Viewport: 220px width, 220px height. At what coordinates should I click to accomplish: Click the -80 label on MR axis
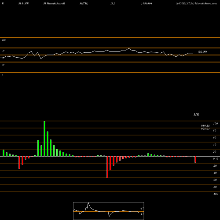pyautogui.click(x=215, y=187)
